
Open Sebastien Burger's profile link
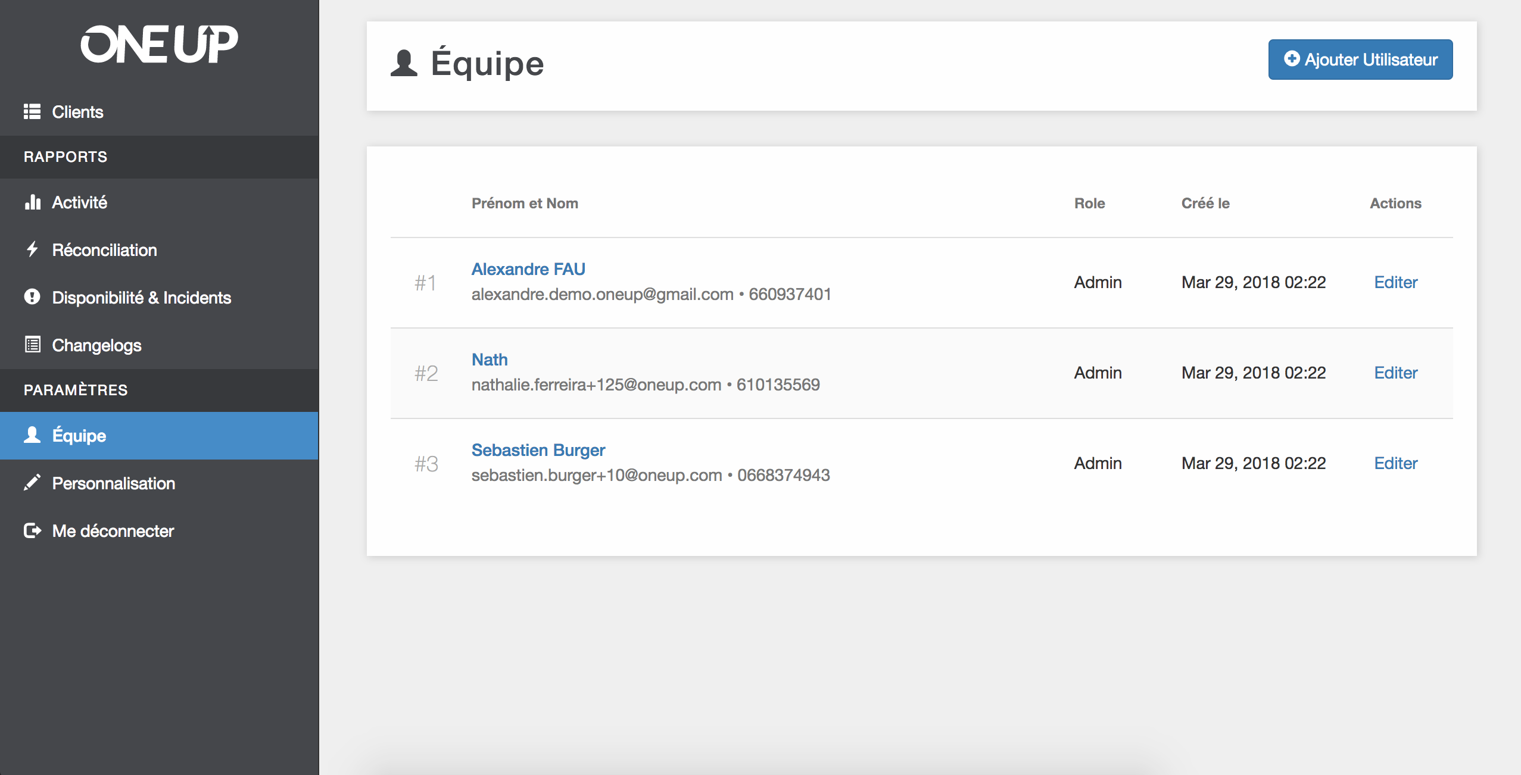538,450
